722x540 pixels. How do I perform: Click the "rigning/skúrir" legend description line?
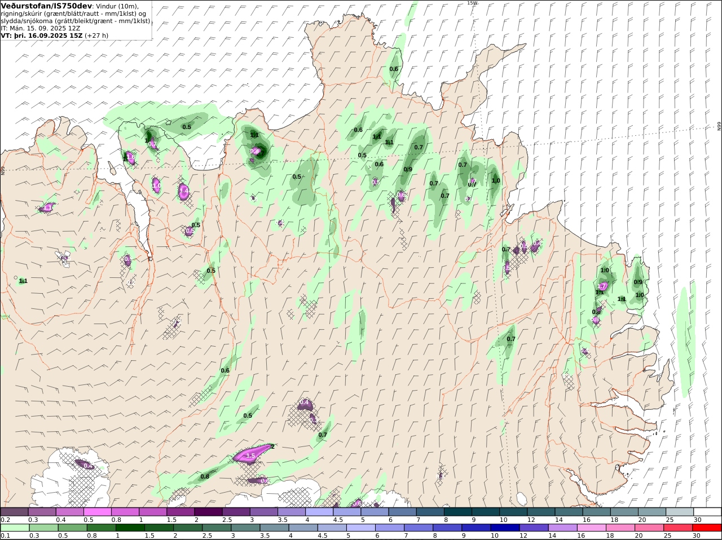coord(74,14)
